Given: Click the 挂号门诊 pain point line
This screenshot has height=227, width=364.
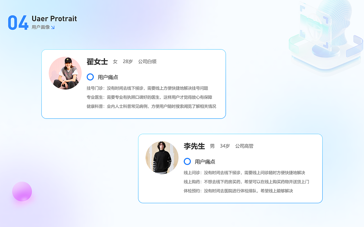Looking at the screenshot, I should tap(147, 88).
